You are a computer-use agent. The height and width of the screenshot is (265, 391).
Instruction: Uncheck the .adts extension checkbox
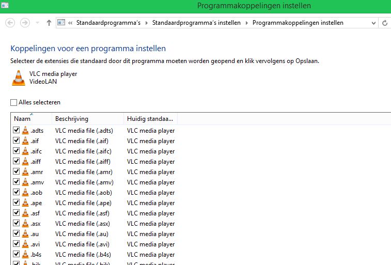pos(16,130)
